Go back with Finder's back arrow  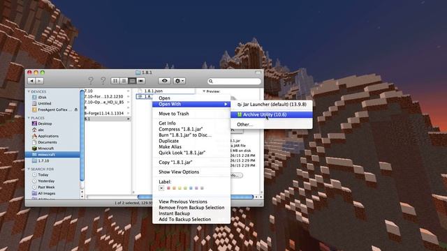(31, 81)
